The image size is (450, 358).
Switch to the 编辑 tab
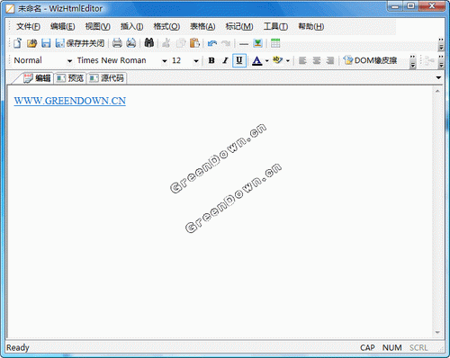38,78
